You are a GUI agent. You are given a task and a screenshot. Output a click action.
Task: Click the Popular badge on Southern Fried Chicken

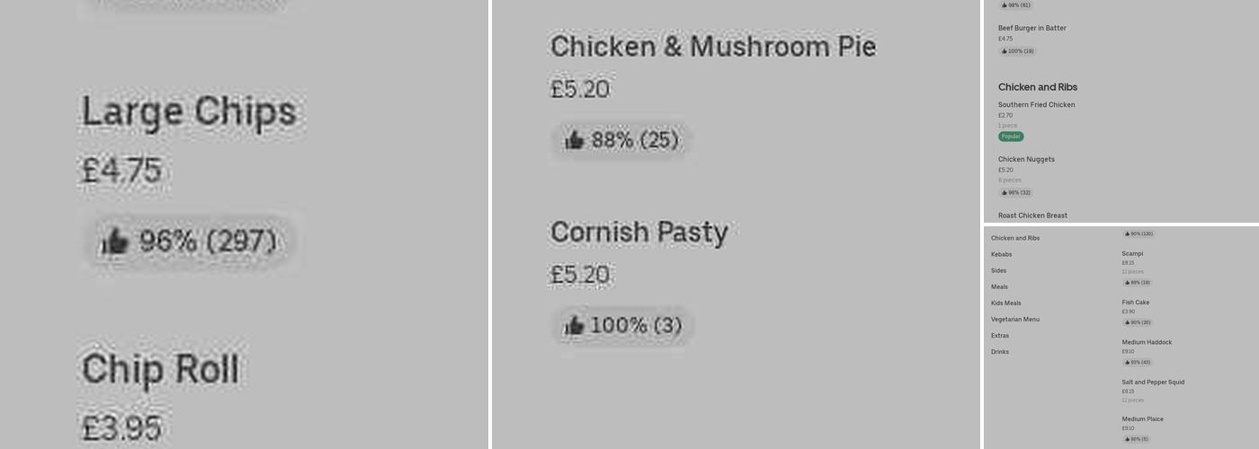(1011, 136)
